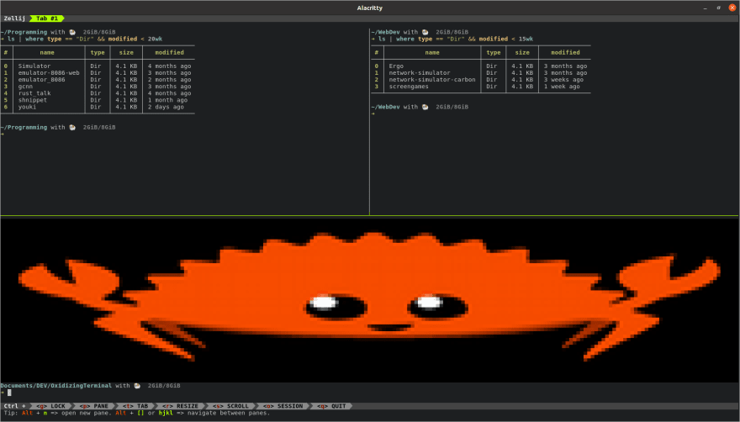Click 'type' column header in WebDev table
The width and height of the screenshot is (740, 422).
click(493, 52)
